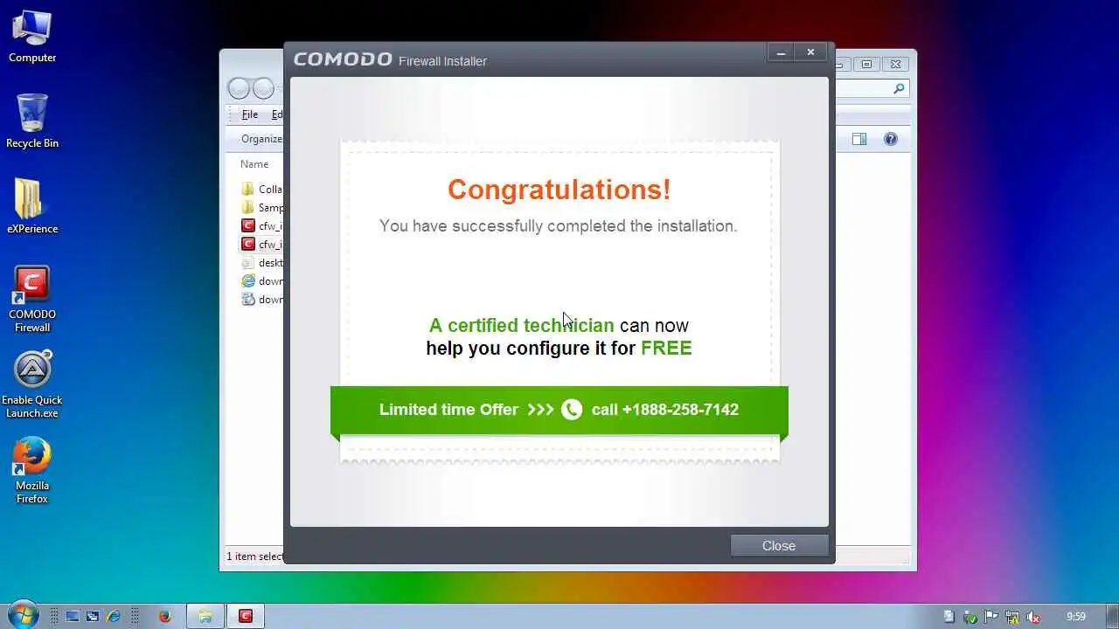Select the eXPerience folder on desktop
The width and height of the screenshot is (1119, 629).
tap(32, 207)
